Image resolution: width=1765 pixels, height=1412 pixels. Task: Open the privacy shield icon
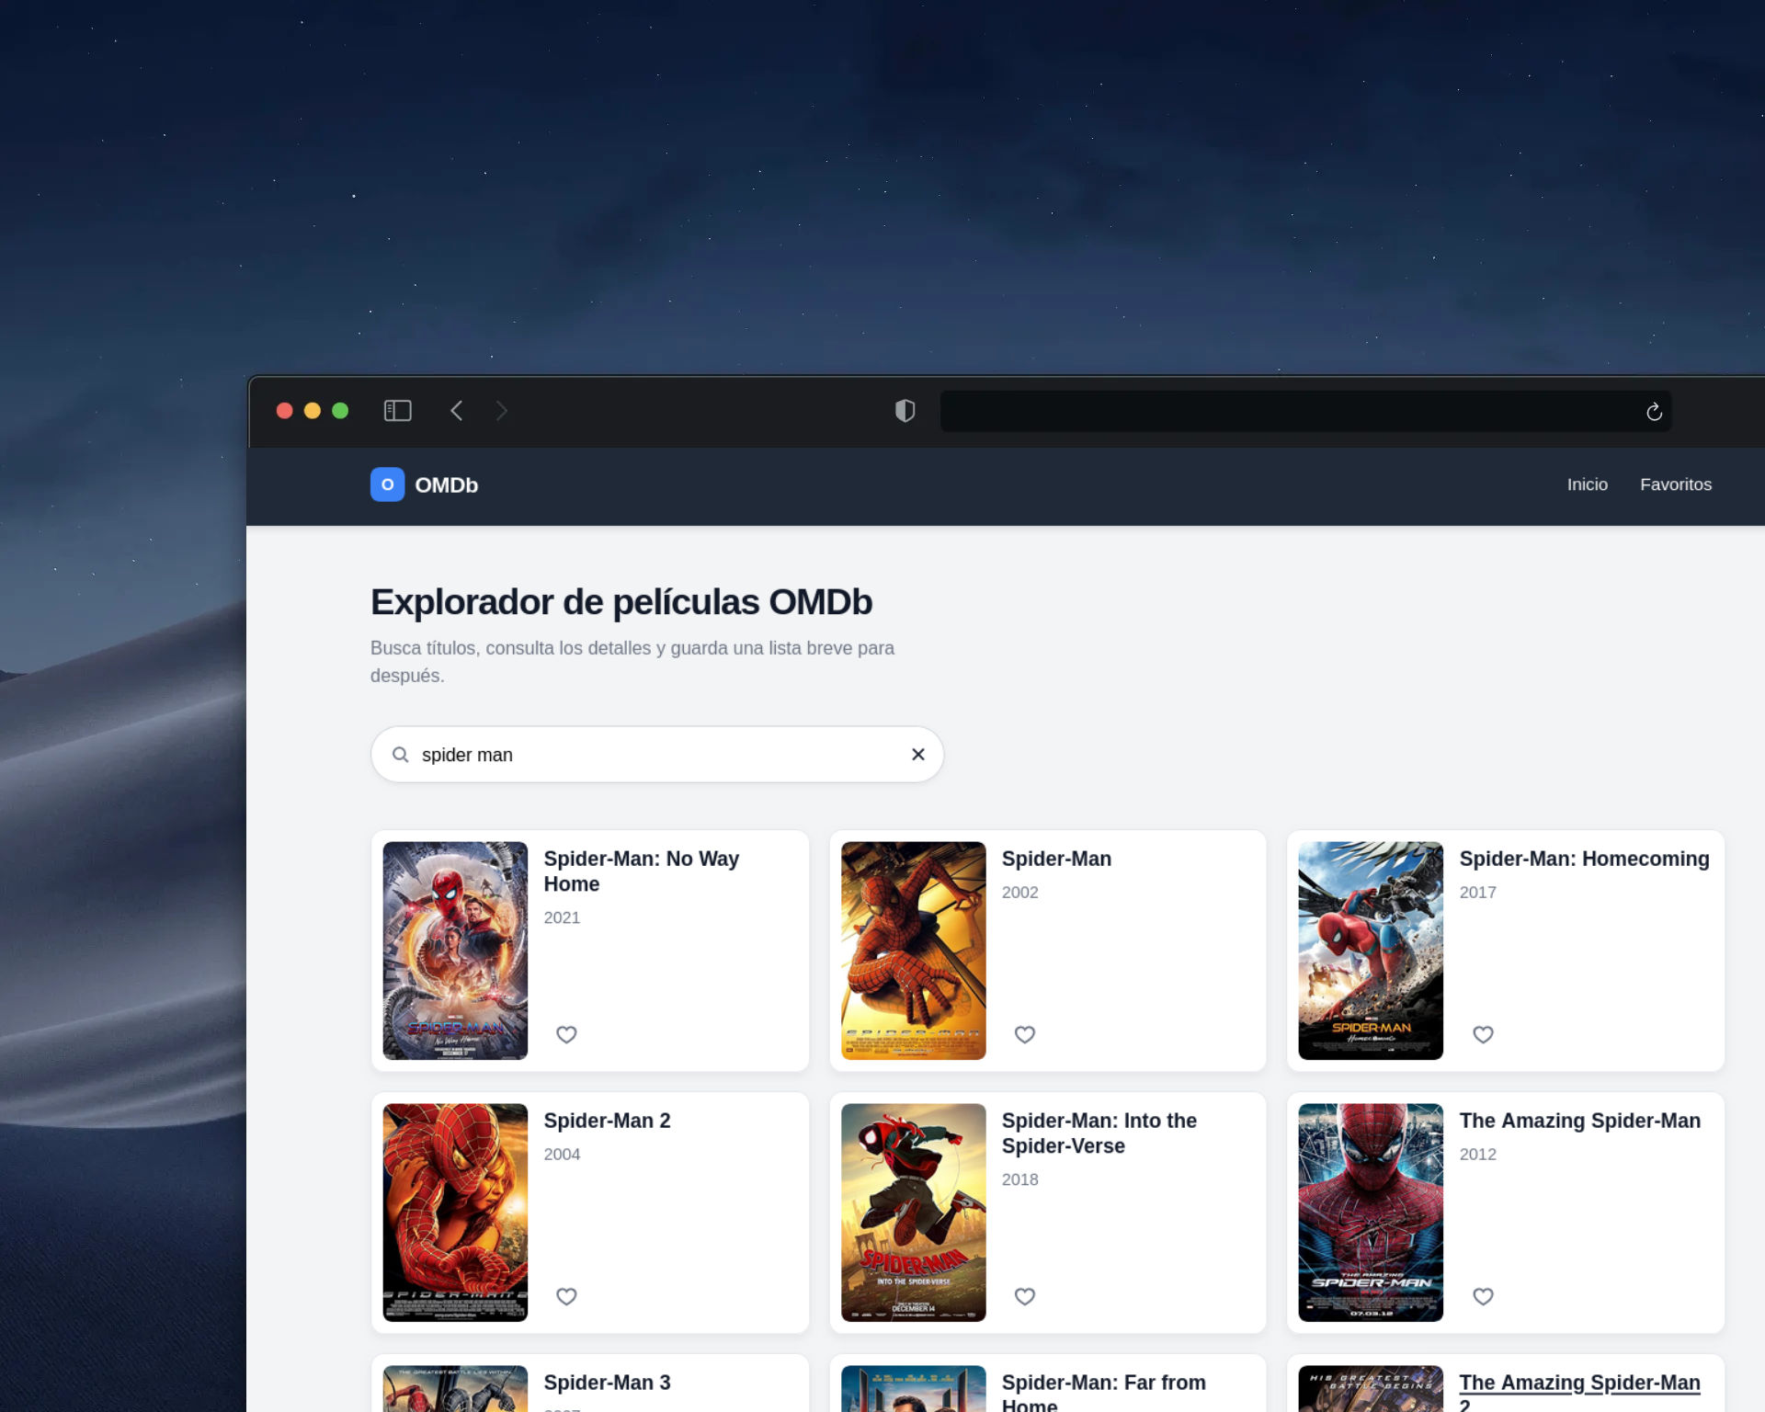[x=905, y=411]
